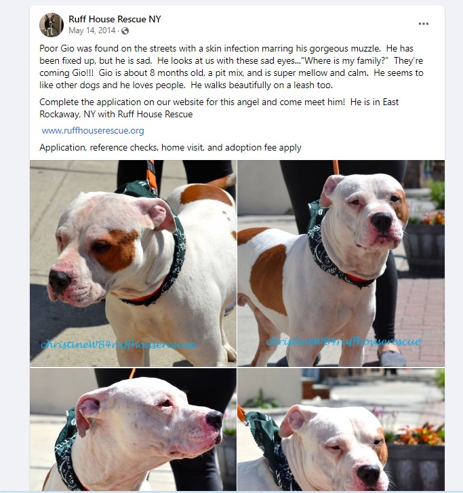463x493 pixels.
Task: Click the christineWB4ruffhouserescue watermark on the top-right photo
Action: tap(344, 342)
